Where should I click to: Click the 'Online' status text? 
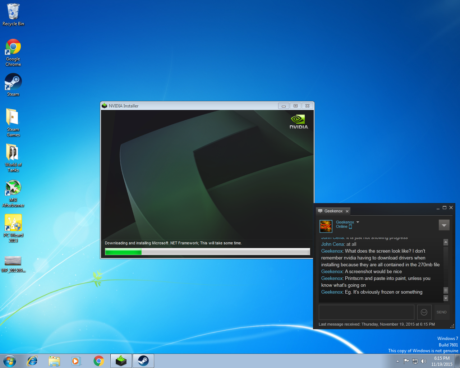(342, 227)
